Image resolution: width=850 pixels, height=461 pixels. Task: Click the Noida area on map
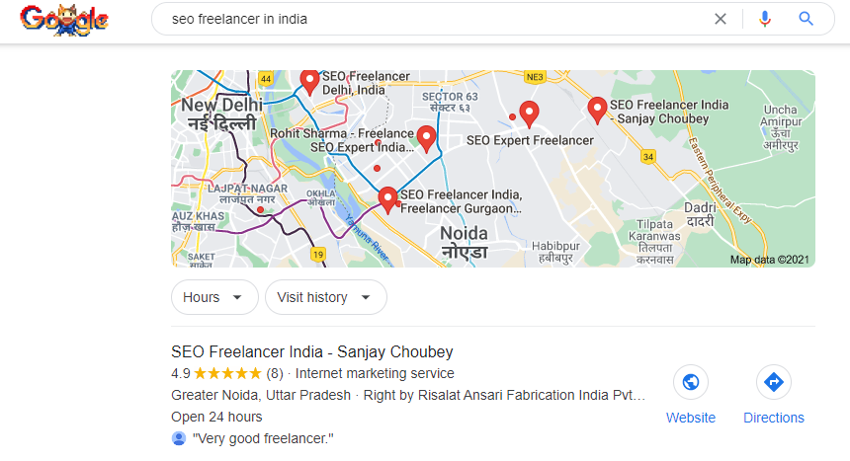pyautogui.click(x=465, y=234)
